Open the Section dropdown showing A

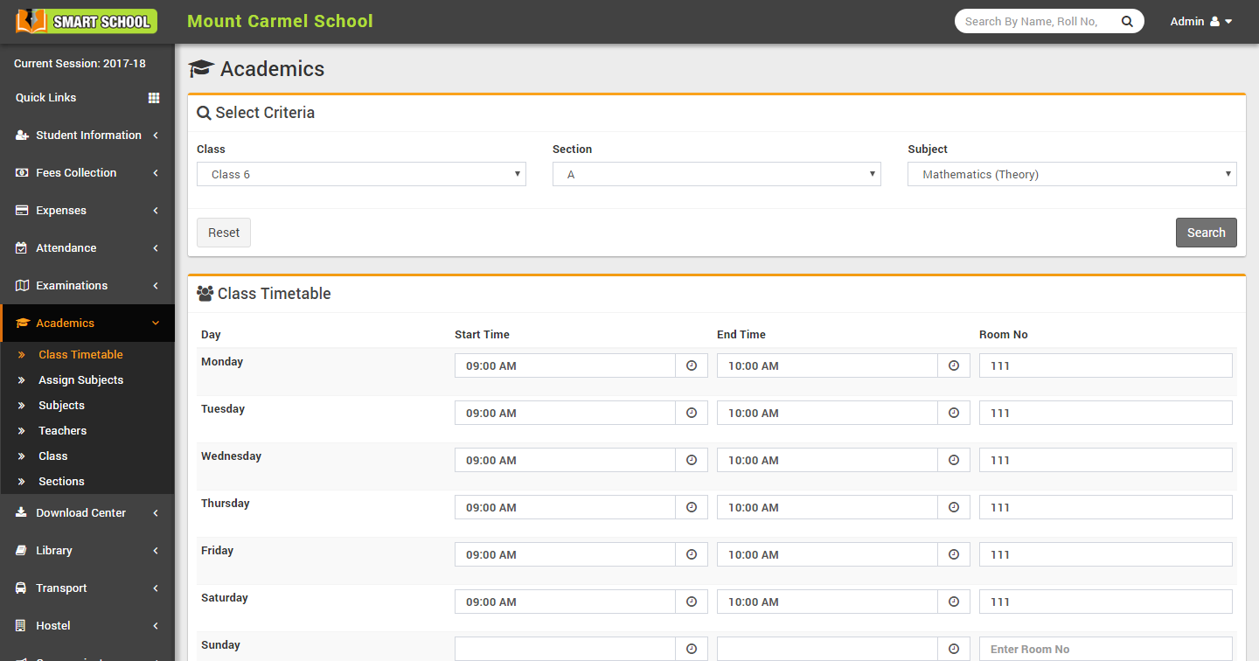coord(716,174)
